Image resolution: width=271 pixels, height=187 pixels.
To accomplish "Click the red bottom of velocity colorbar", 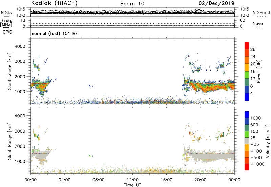I will pyautogui.click(x=247, y=167).
